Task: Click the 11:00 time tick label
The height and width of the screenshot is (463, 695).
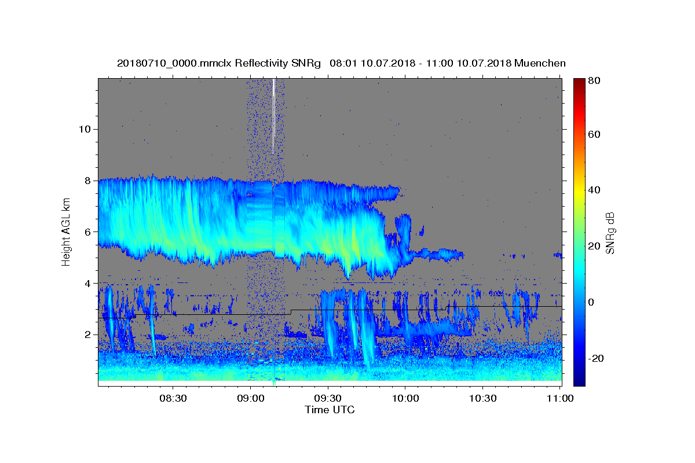Action: 560,399
